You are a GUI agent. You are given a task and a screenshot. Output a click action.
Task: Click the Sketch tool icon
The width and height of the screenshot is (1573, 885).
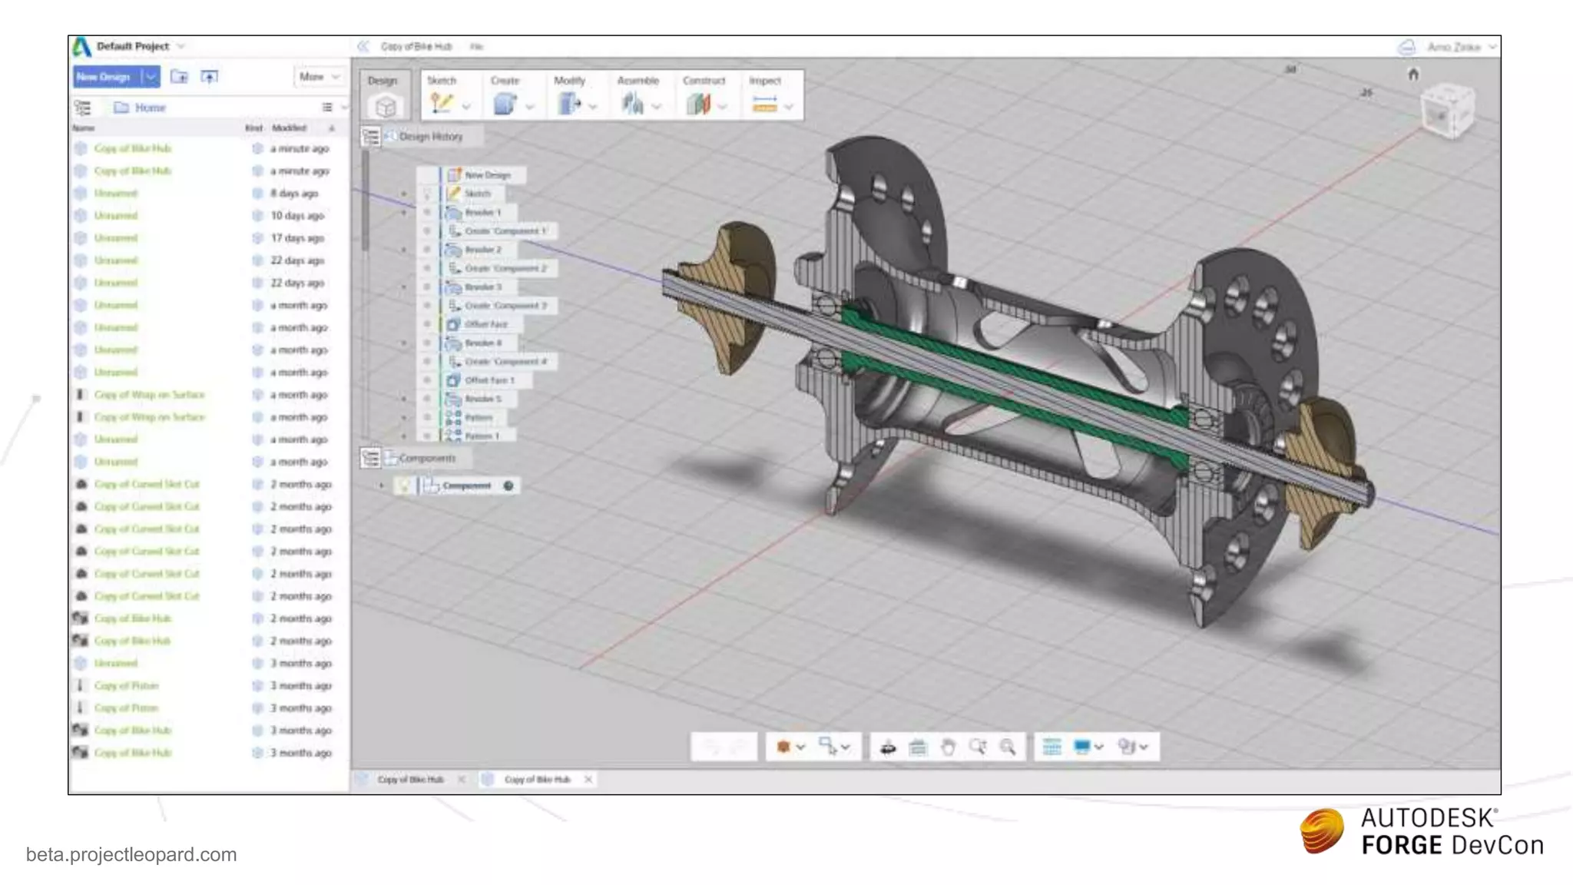click(442, 104)
